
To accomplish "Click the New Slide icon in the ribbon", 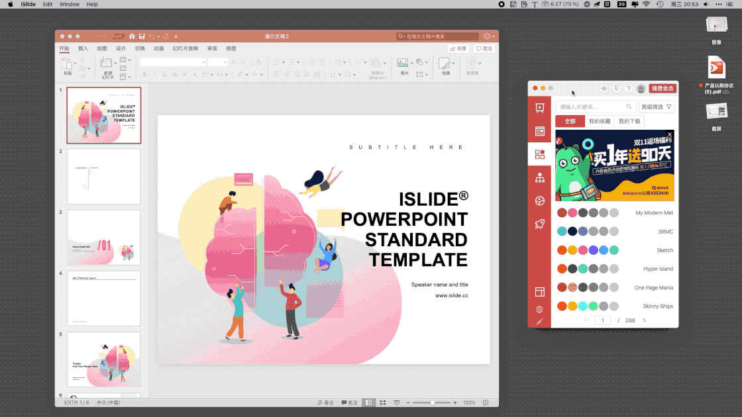I will coord(107,63).
